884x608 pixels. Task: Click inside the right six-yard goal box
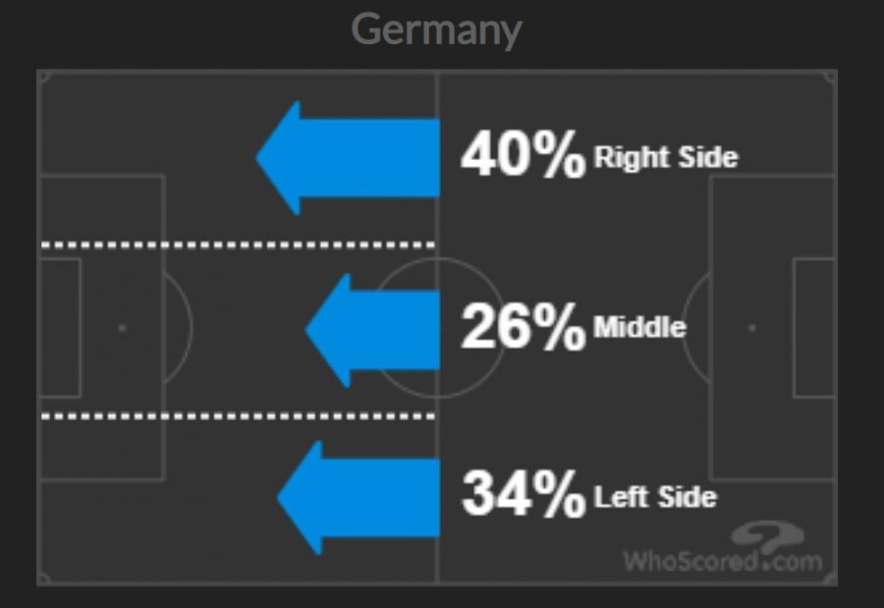pos(814,327)
